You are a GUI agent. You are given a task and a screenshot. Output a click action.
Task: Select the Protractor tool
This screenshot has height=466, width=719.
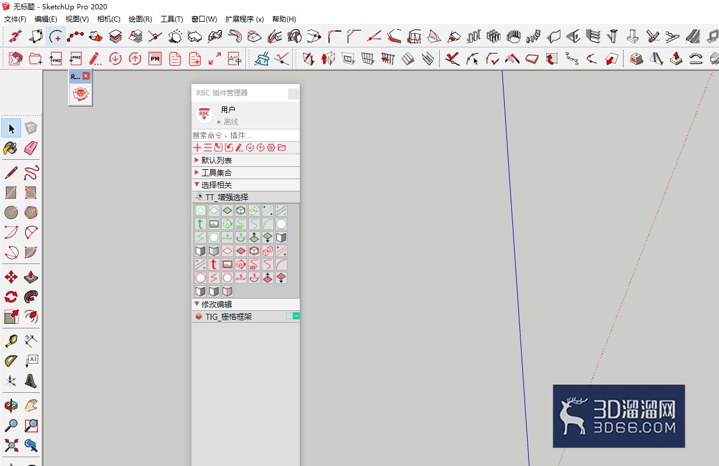[x=11, y=361]
